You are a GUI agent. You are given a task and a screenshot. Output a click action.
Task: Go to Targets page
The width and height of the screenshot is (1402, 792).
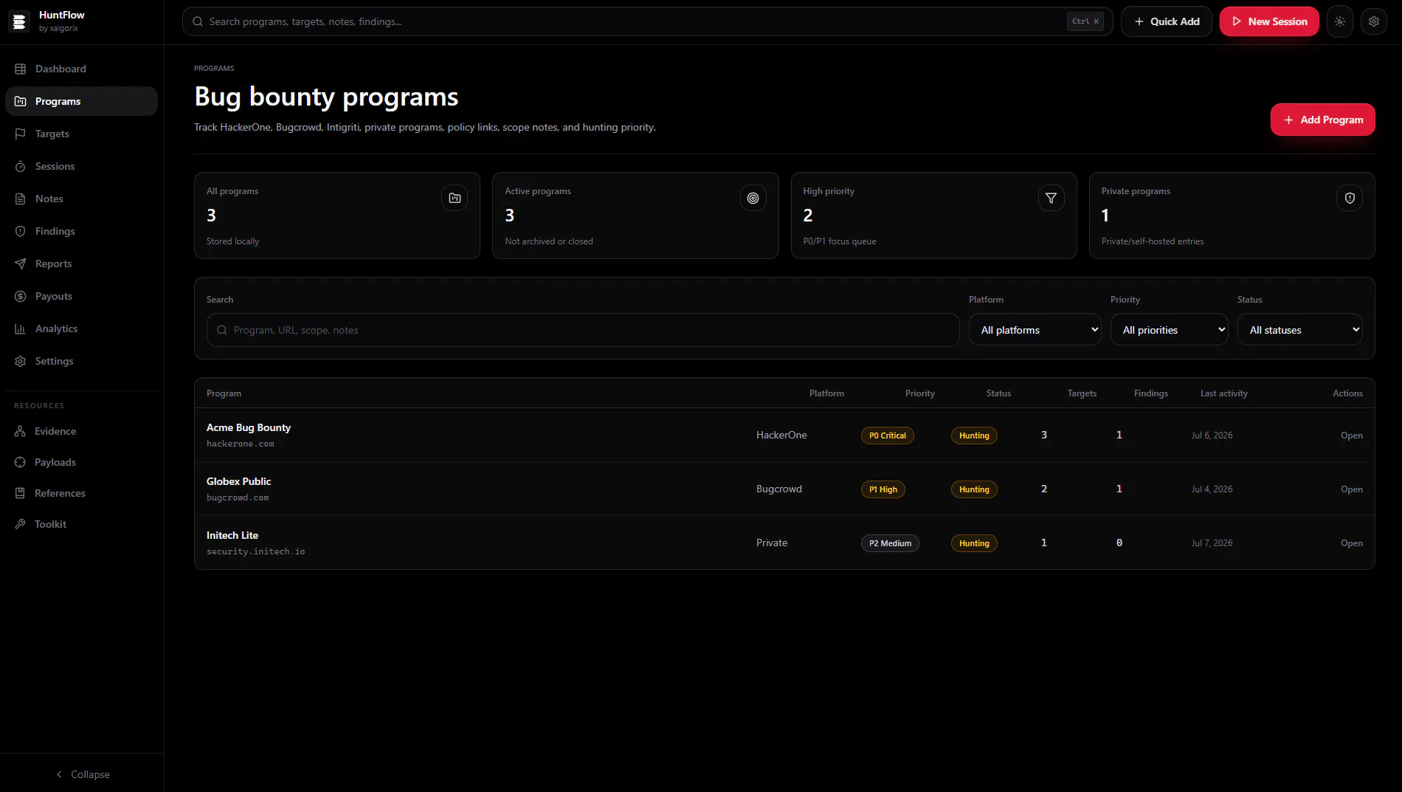[81, 134]
